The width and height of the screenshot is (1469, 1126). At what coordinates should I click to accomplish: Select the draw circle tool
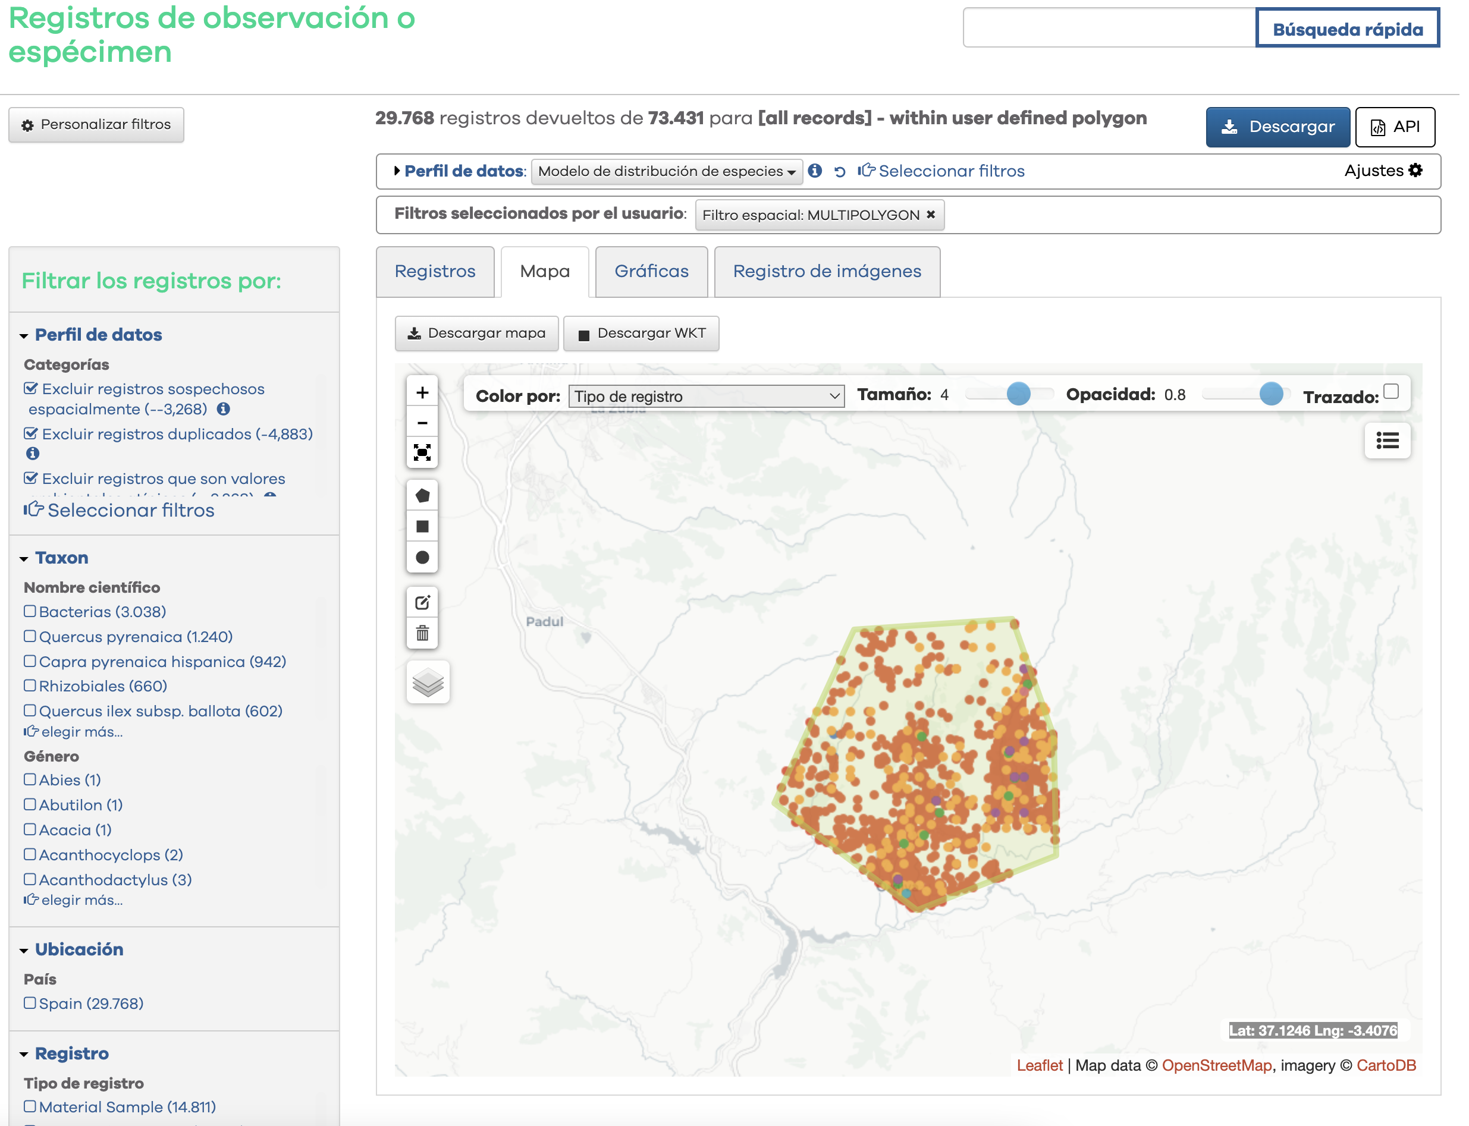(422, 557)
